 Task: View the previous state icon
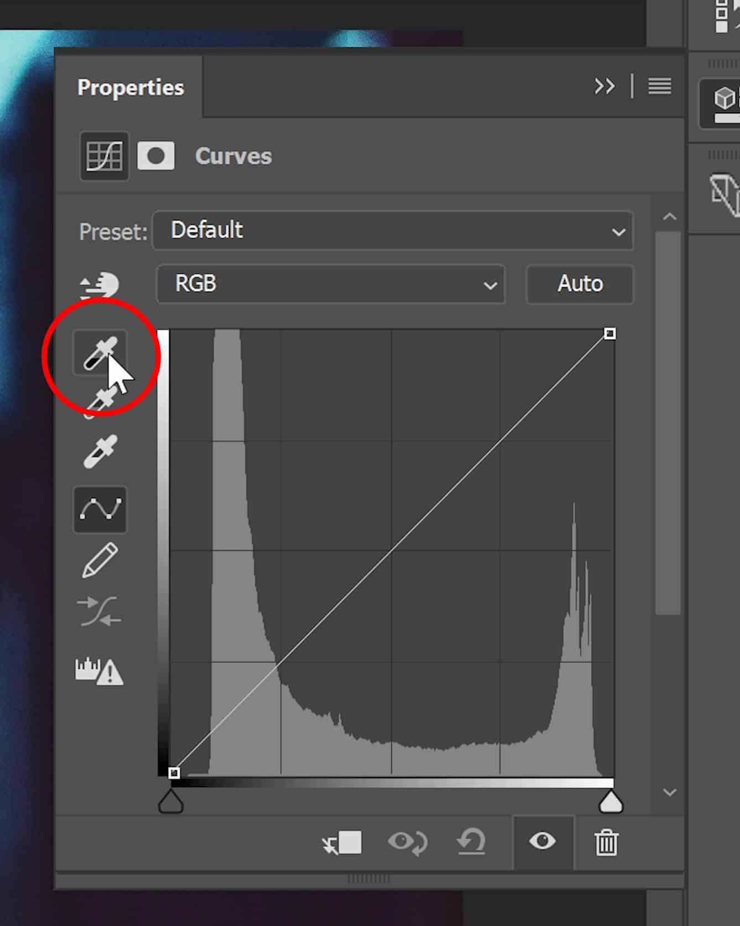408,842
